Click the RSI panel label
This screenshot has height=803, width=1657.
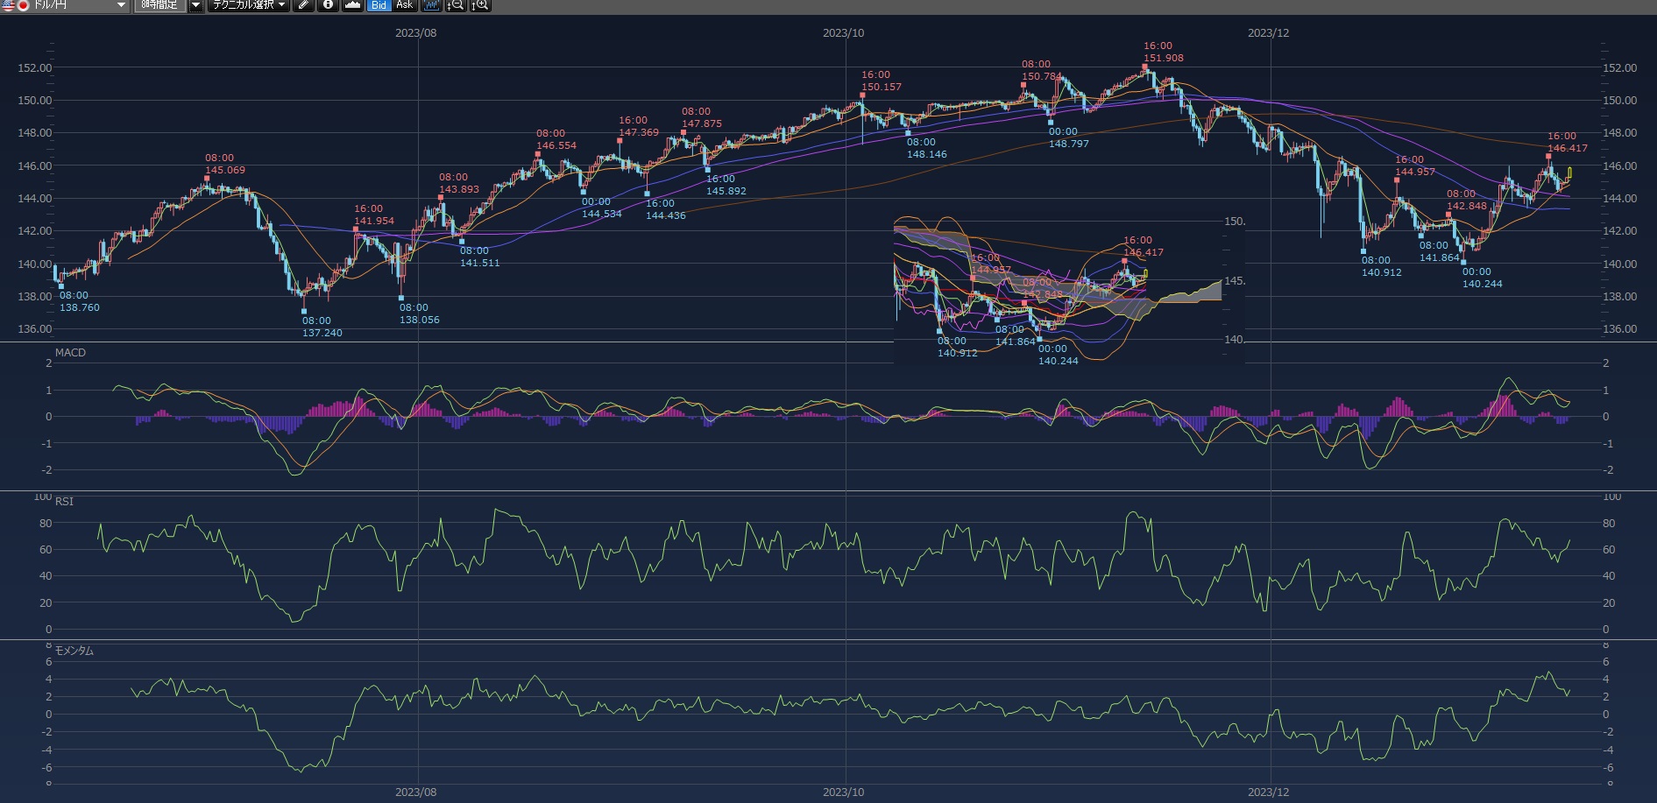pyautogui.click(x=64, y=502)
